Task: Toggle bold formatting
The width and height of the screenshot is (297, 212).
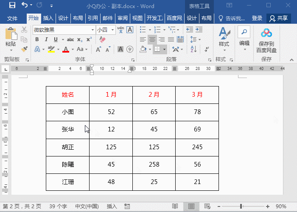Action: tap(37, 39)
